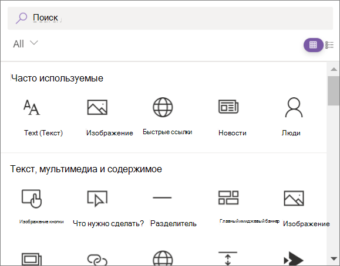340x266 pixels.
Task: Add Изображение from text, media and content section
Action: 294,198
